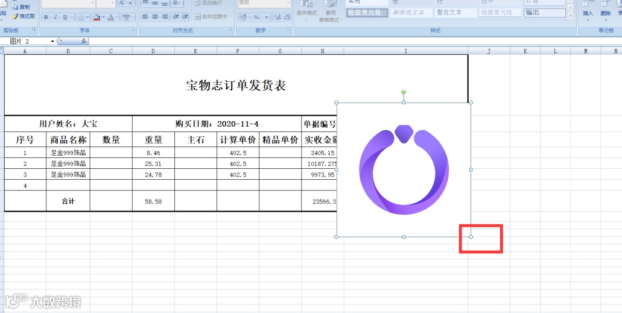Open Format as Table (套用表格格式)
Viewport: 622px width, 313px height.
coord(331,11)
